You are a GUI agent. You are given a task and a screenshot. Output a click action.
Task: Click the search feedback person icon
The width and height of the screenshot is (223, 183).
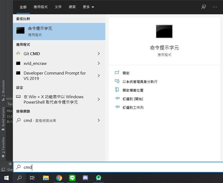coord(204,7)
